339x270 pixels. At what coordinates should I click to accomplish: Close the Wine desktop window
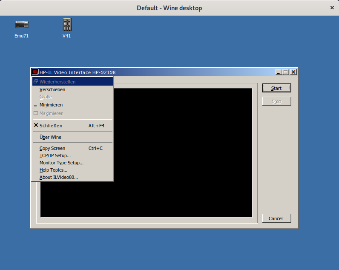332,8
